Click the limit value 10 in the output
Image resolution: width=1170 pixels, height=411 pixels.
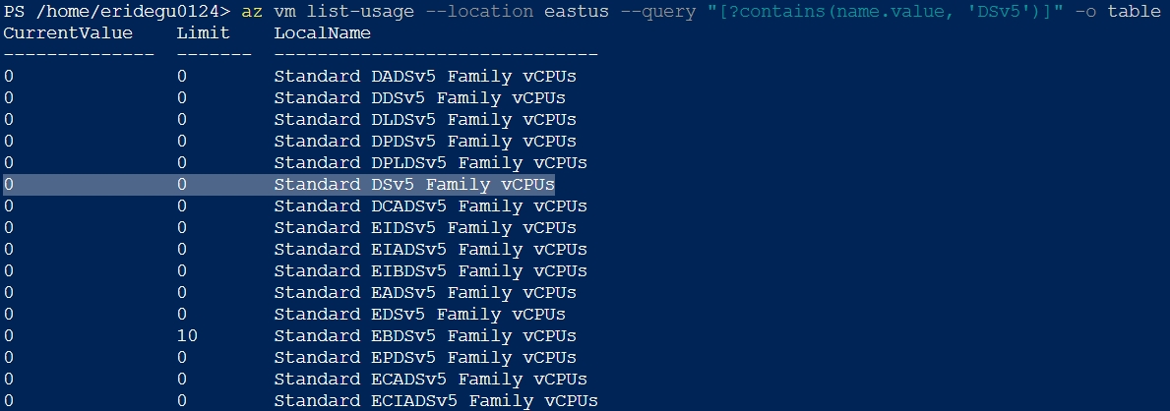187,336
